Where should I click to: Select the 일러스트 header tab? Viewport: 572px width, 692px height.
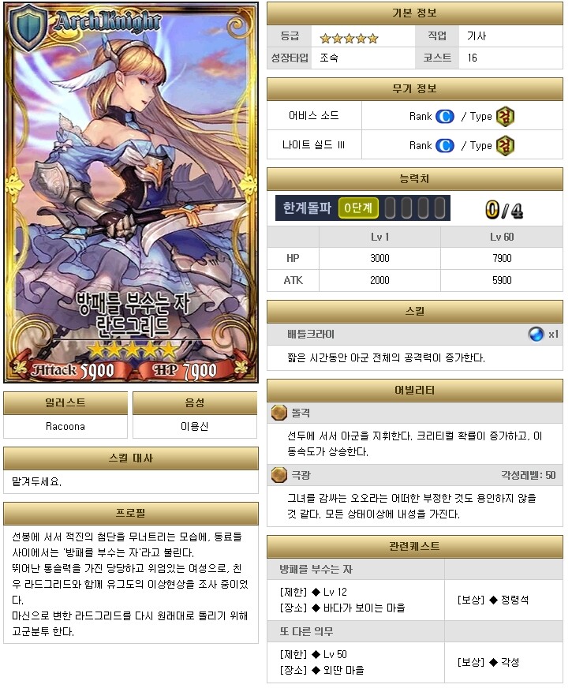click(65, 403)
